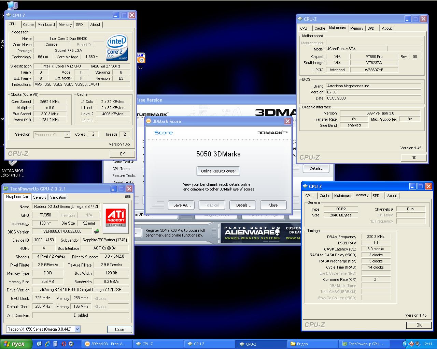Click the first quick launch icon beside Start
The width and height of the screenshot is (437, 349).
(39, 344)
